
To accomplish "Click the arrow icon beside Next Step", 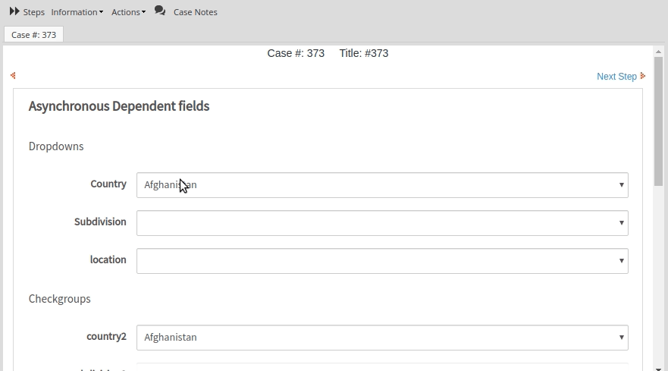I will click(643, 76).
